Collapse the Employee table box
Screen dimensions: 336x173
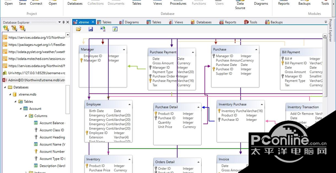click(130, 105)
